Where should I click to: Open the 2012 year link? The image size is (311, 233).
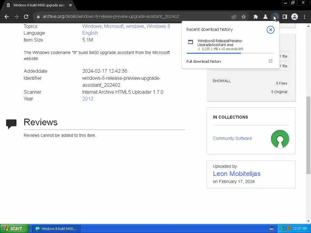[x=88, y=99]
